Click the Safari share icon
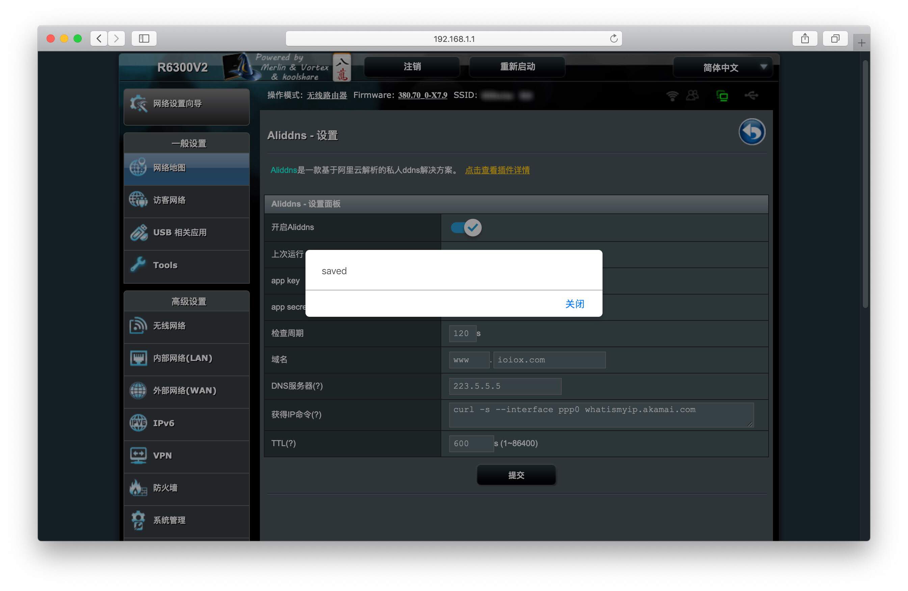This screenshot has width=908, height=591. tap(805, 38)
